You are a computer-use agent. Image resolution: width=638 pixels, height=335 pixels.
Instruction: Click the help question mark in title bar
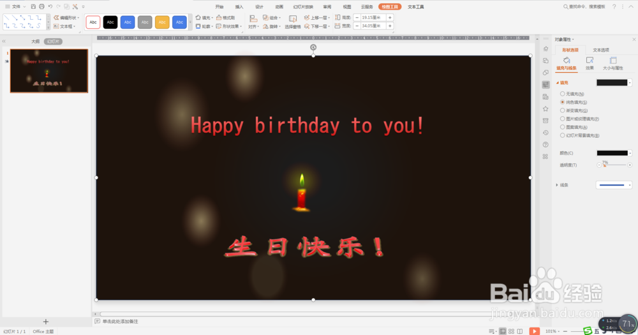click(614, 6)
